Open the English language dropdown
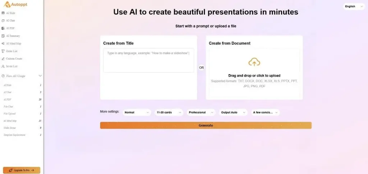This screenshot has width=368, height=174. coord(354,6)
